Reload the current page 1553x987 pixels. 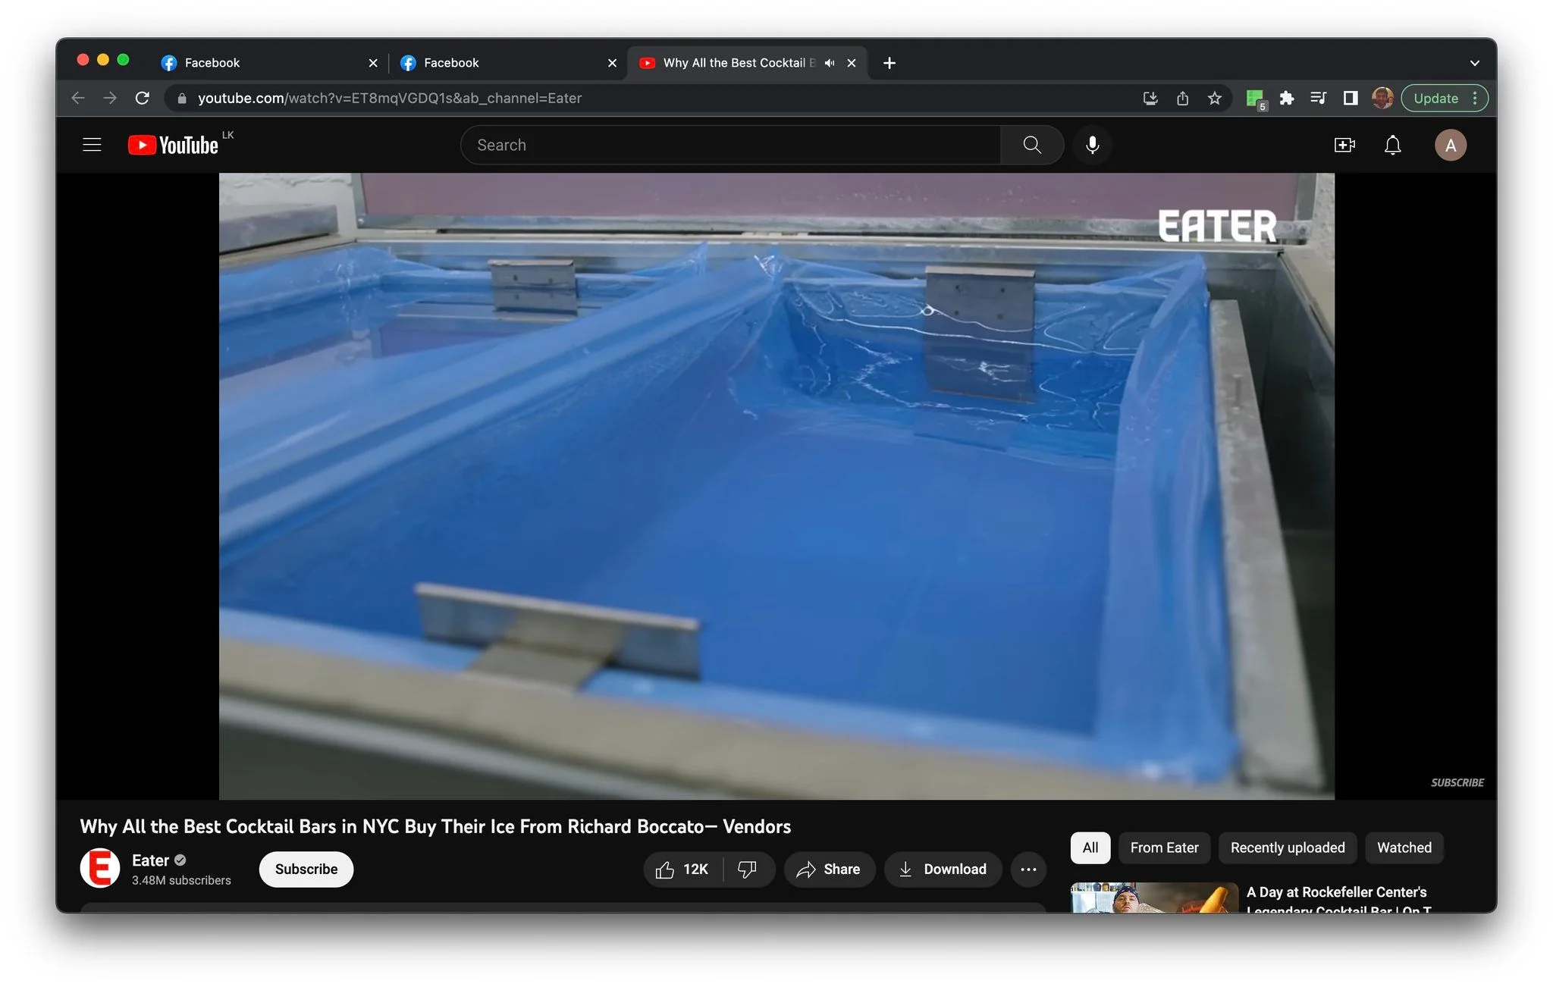[142, 98]
